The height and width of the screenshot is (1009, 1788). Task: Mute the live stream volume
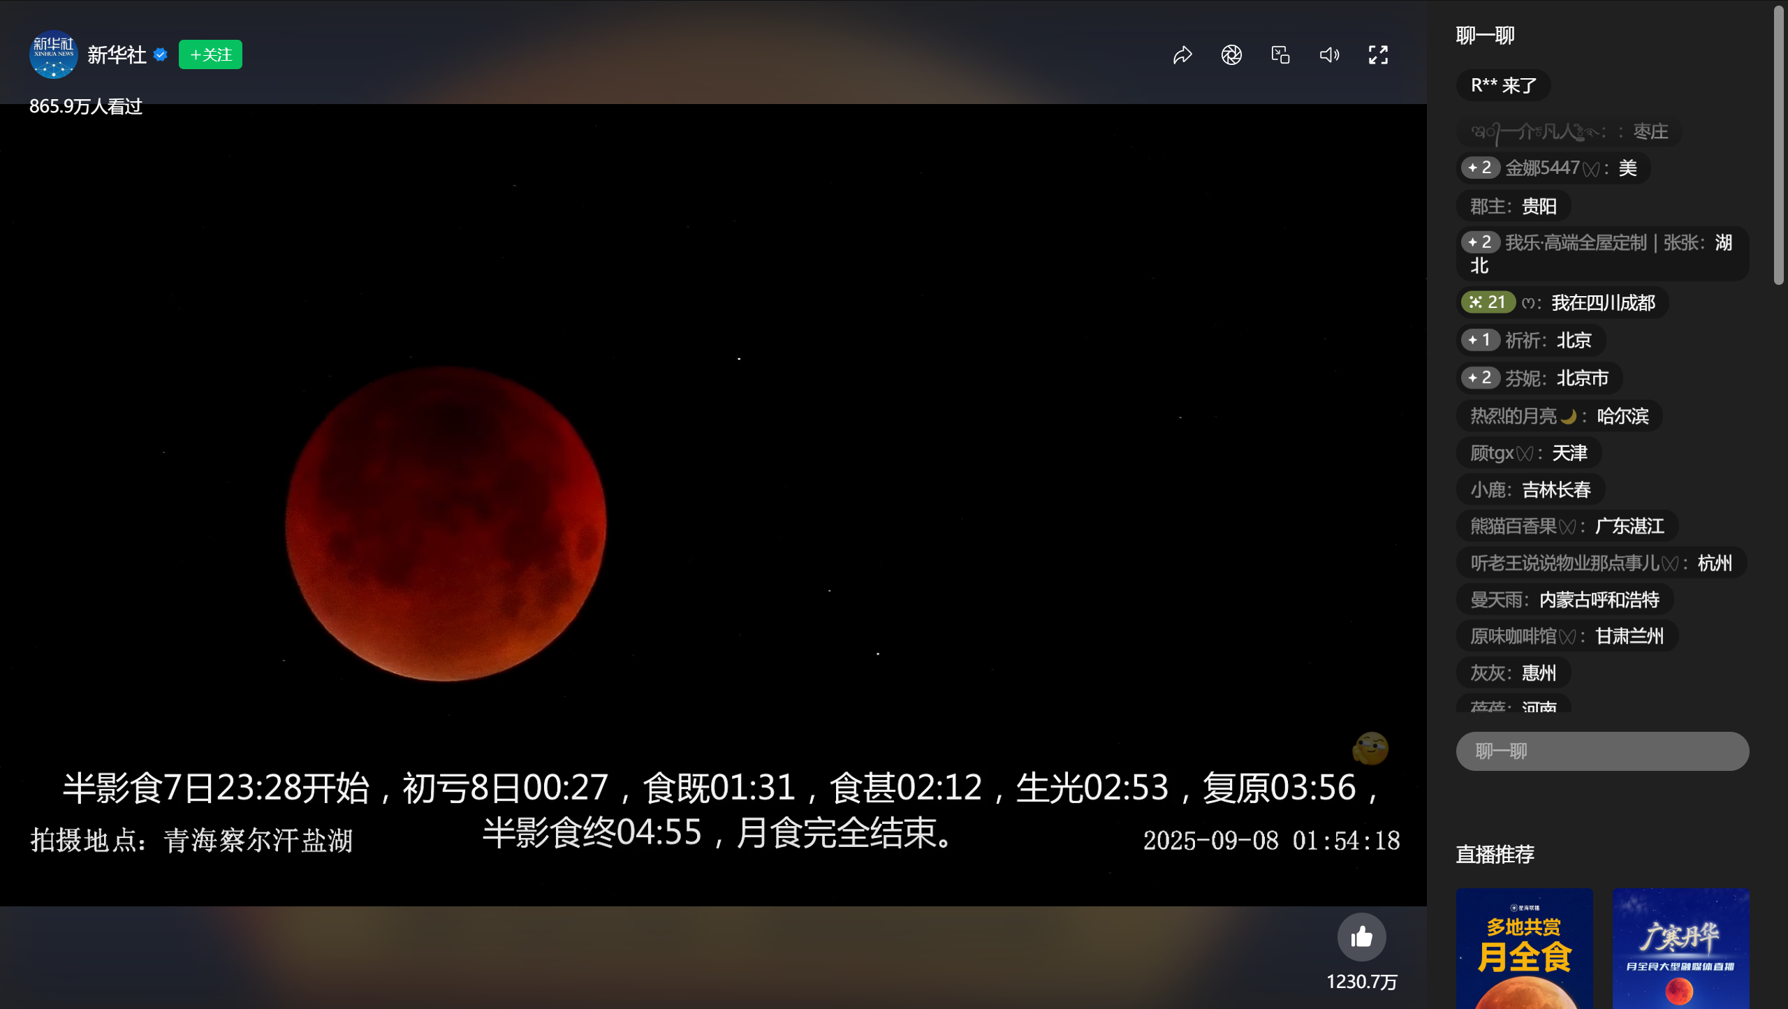(1329, 54)
